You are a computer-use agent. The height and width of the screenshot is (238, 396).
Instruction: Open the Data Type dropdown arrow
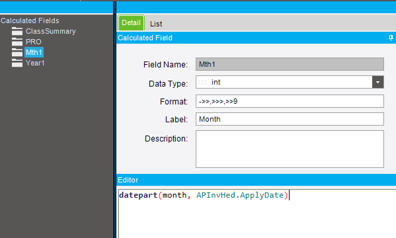tap(377, 82)
